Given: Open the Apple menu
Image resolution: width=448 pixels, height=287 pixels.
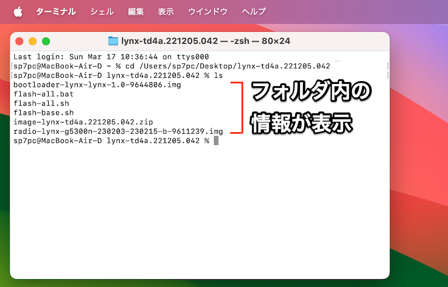Looking at the screenshot, I should coord(18,11).
